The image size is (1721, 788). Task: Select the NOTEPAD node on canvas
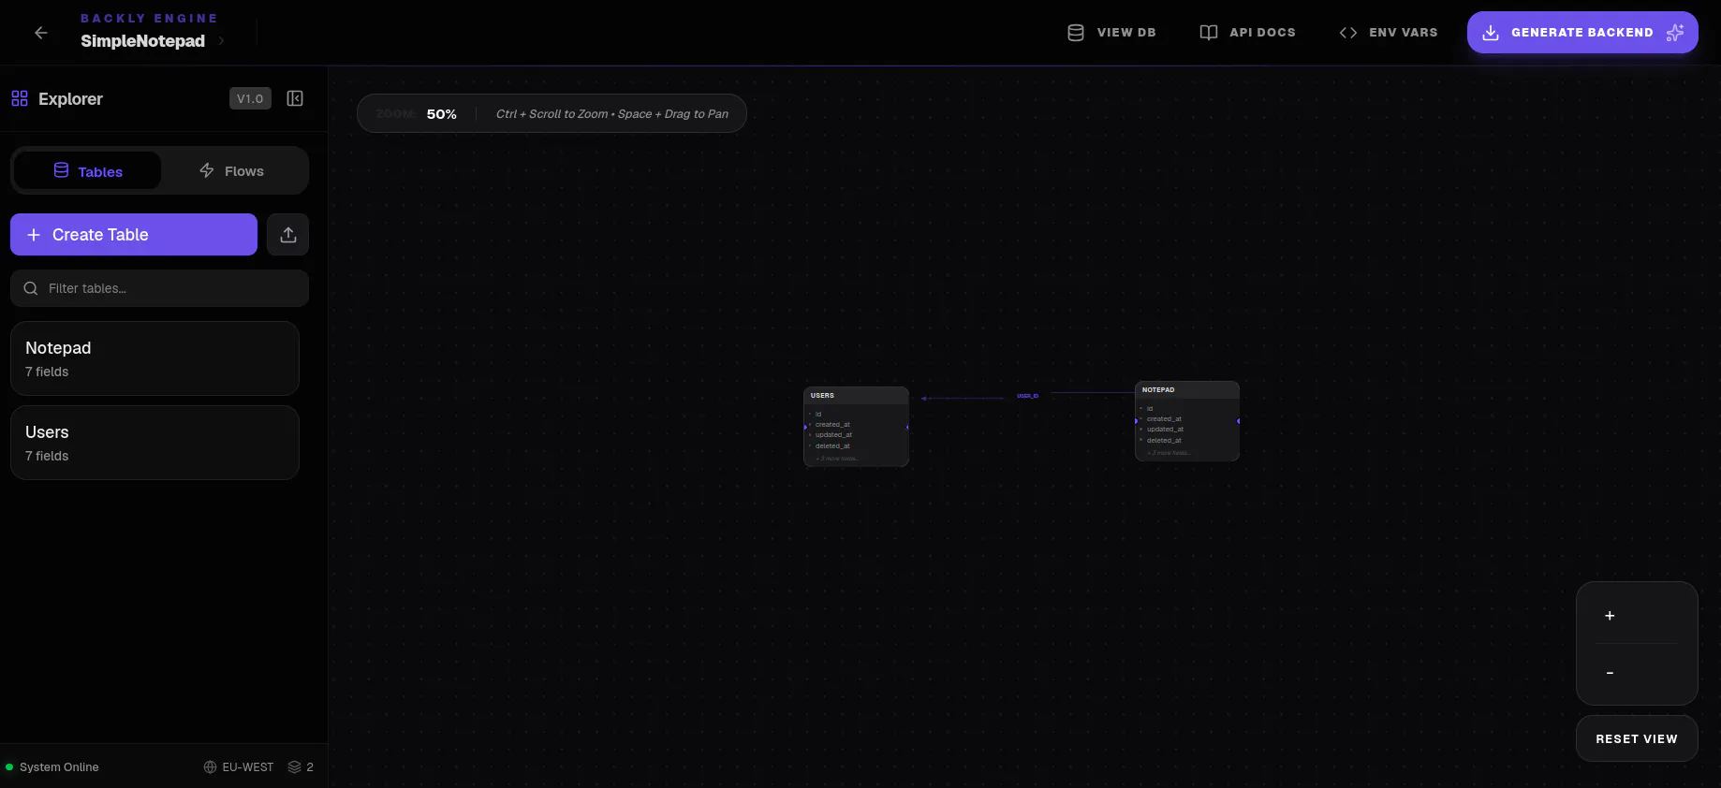point(1187,421)
